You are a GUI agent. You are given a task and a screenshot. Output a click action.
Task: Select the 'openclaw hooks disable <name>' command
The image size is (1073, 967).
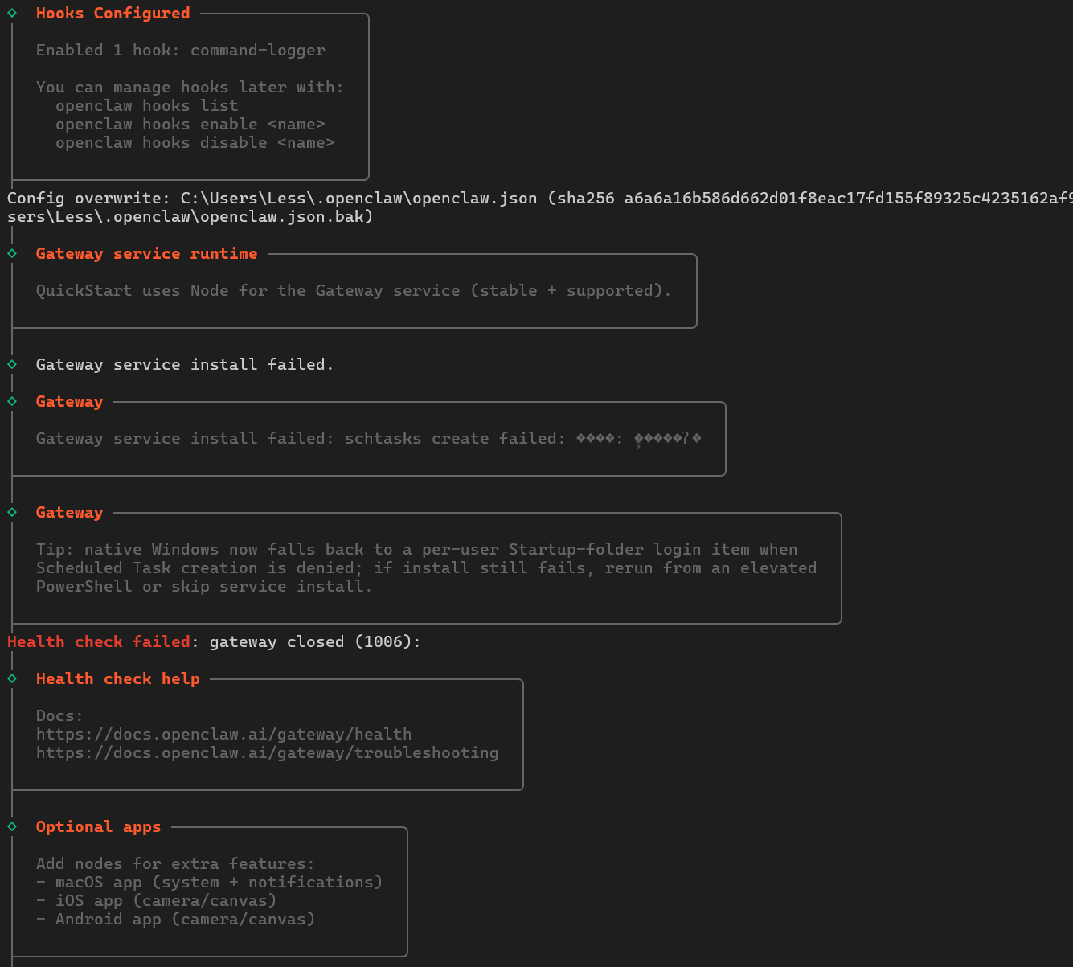[195, 142]
